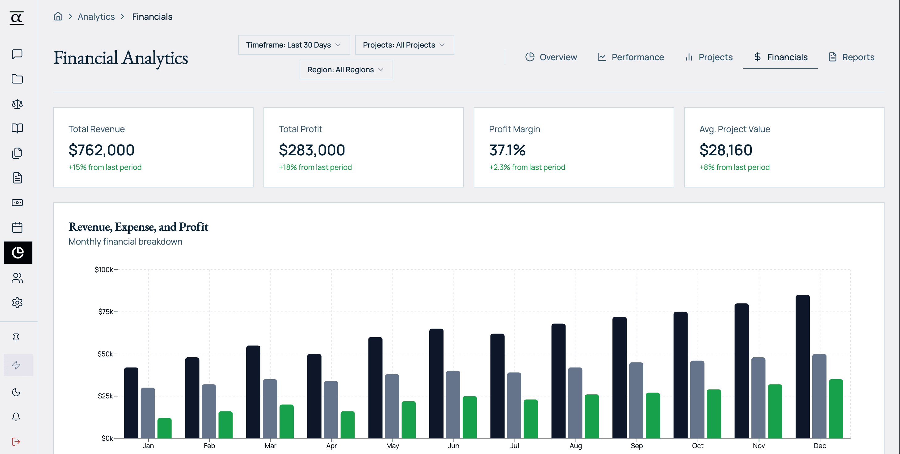This screenshot has height=454, width=900.
Task: Open the file text sidebar icon
Action: tap(17, 178)
